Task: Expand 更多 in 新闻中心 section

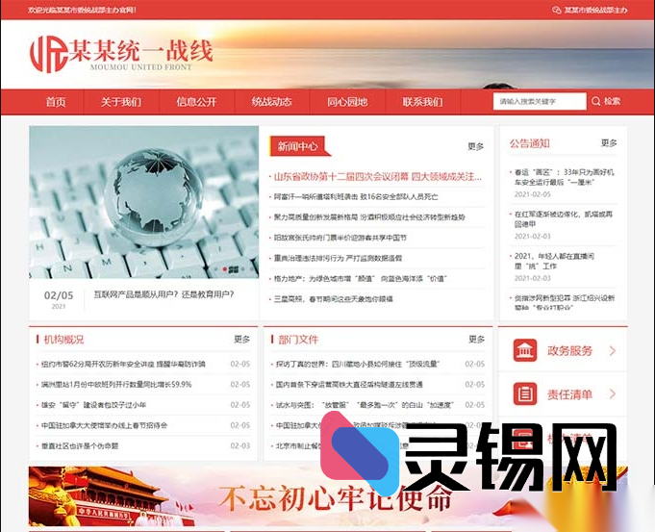Action: [476, 146]
